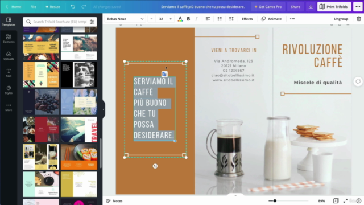Click the translate icon above the text
364x205 pixels.
pos(164,74)
